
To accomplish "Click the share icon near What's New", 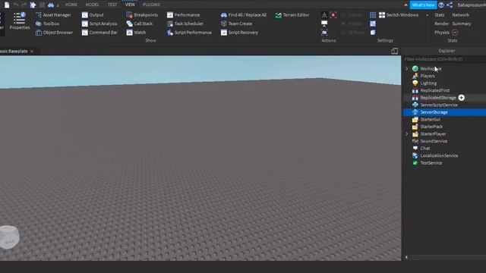I will (x=450, y=5).
